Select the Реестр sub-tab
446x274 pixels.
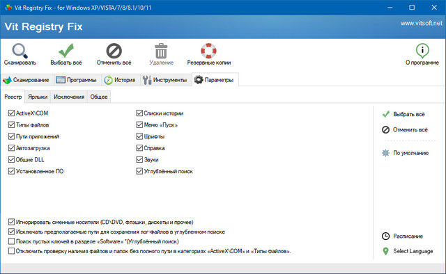point(13,97)
